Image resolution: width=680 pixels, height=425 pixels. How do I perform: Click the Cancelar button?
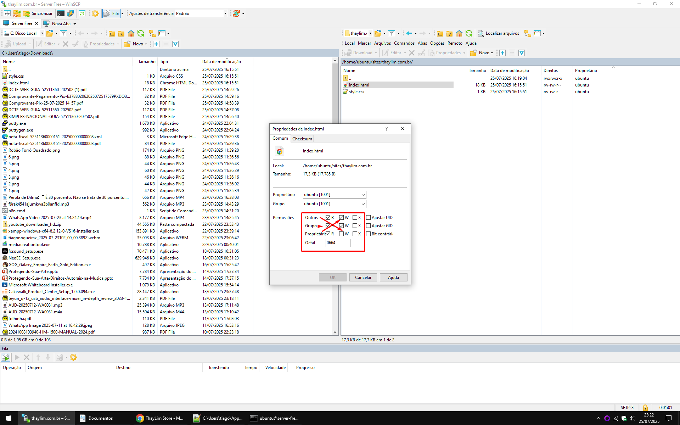363,278
